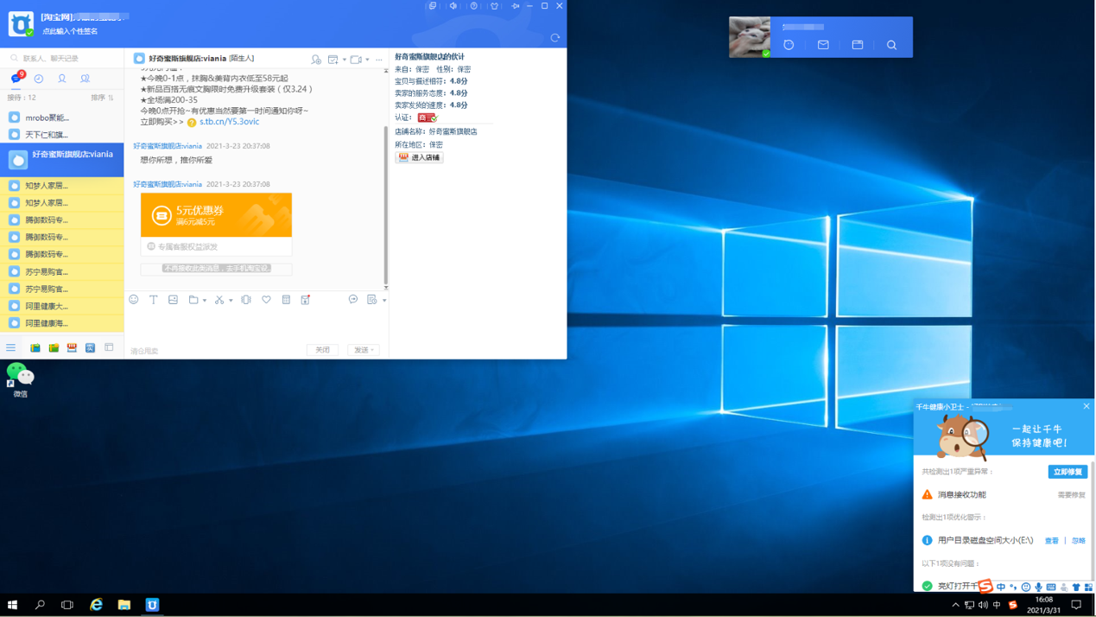Open the emoji picker in chat toolbar
The height and width of the screenshot is (617, 1096).
134,300
